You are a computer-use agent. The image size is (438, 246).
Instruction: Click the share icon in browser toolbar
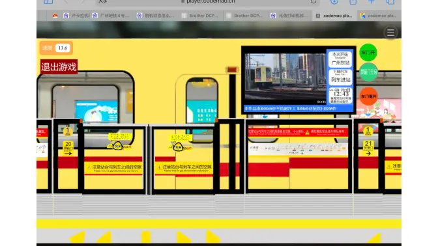(x=353, y=2)
